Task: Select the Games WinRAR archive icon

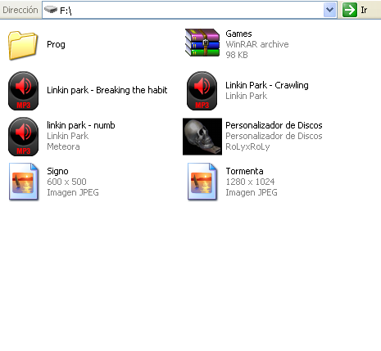Action: coord(202,43)
